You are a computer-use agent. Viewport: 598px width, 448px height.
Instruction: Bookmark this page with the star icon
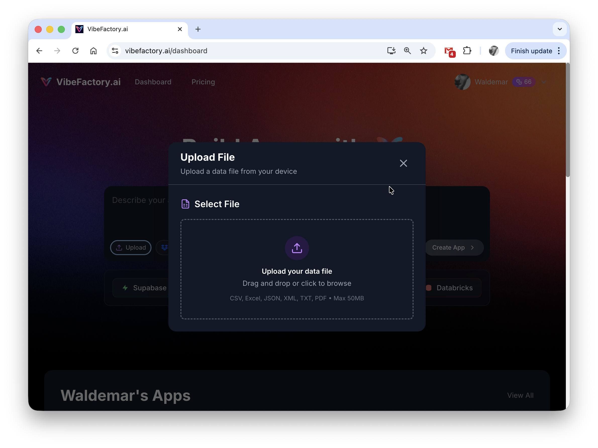(423, 51)
